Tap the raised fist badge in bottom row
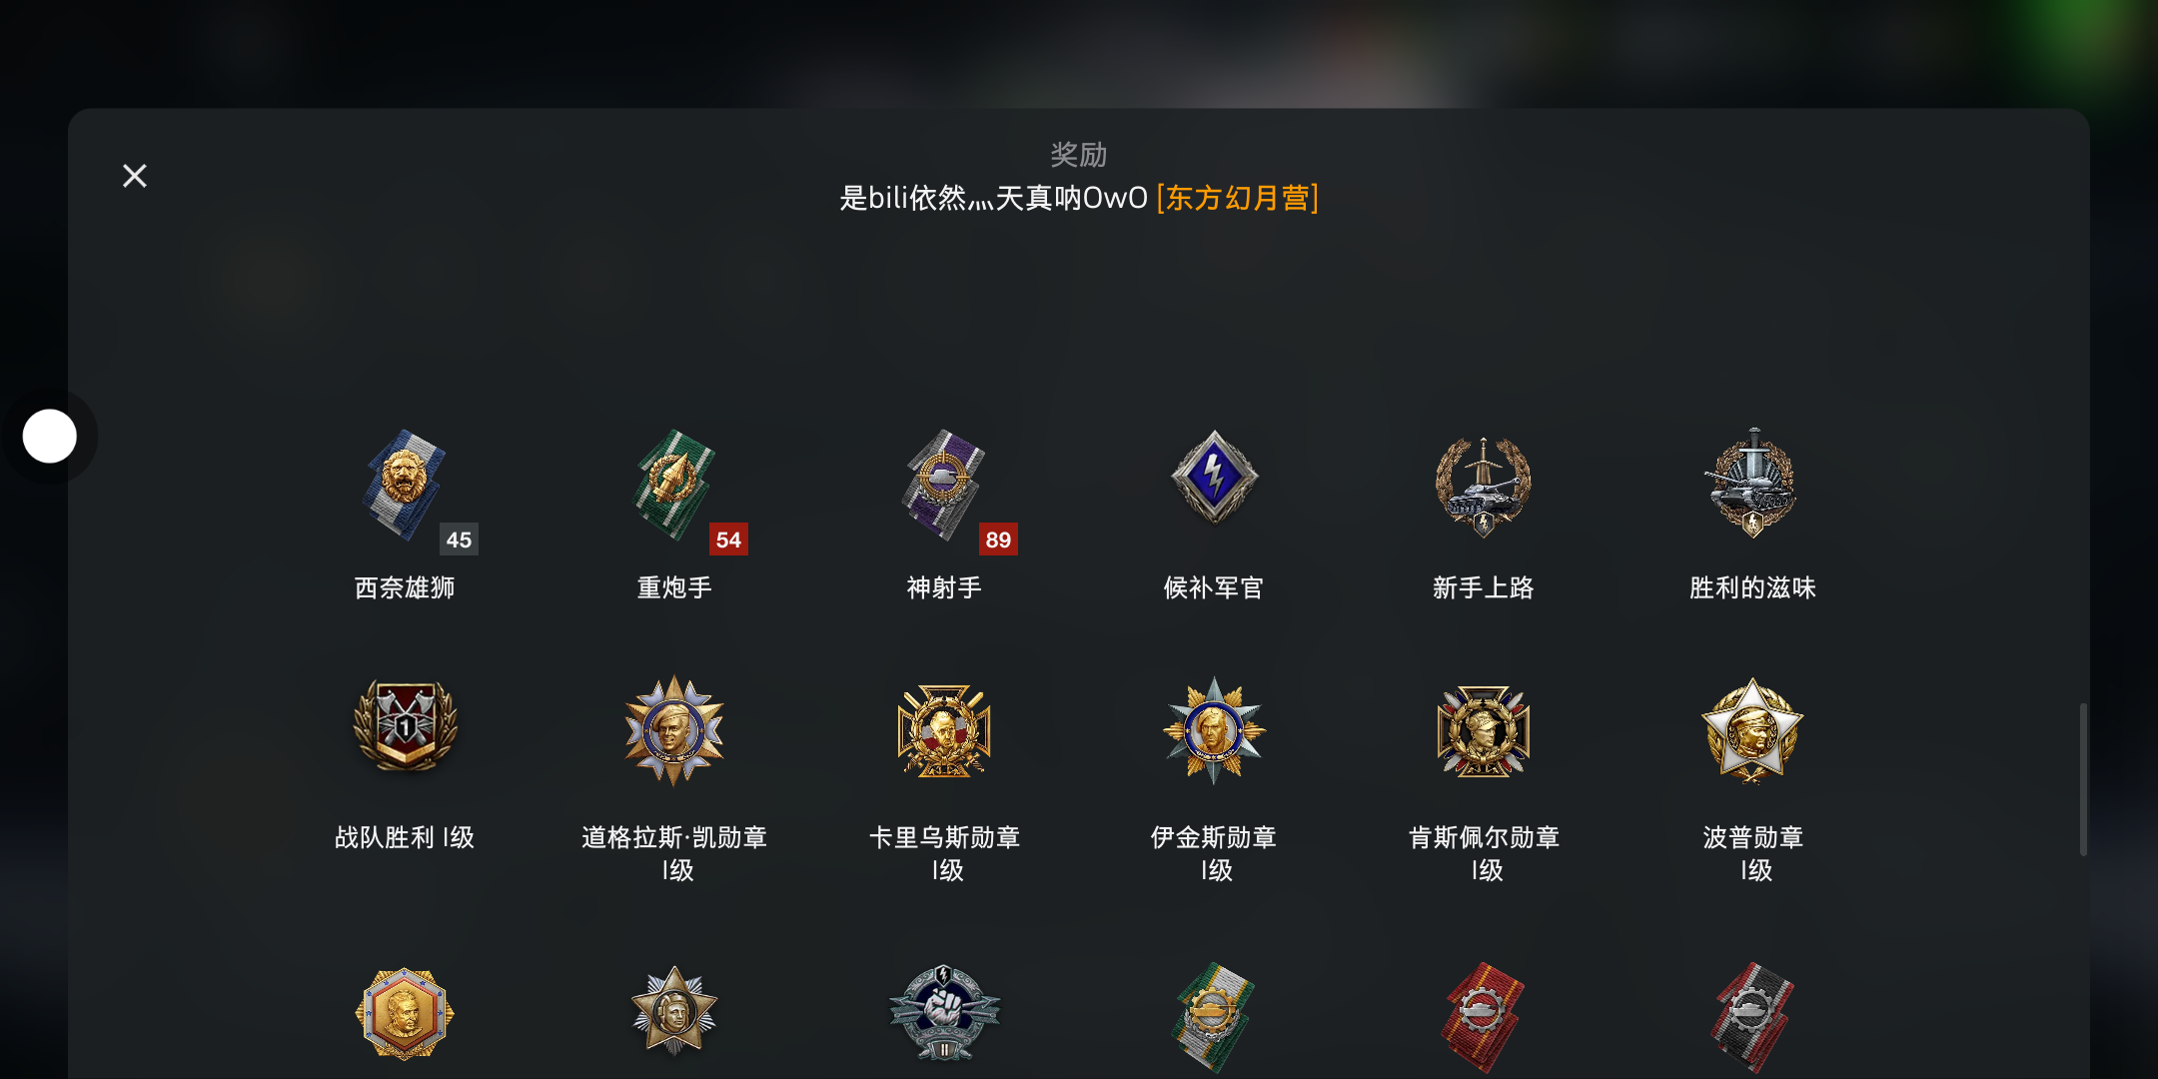The height and width of the screenshot is (1079, 2158). (x=944, y=1012)
